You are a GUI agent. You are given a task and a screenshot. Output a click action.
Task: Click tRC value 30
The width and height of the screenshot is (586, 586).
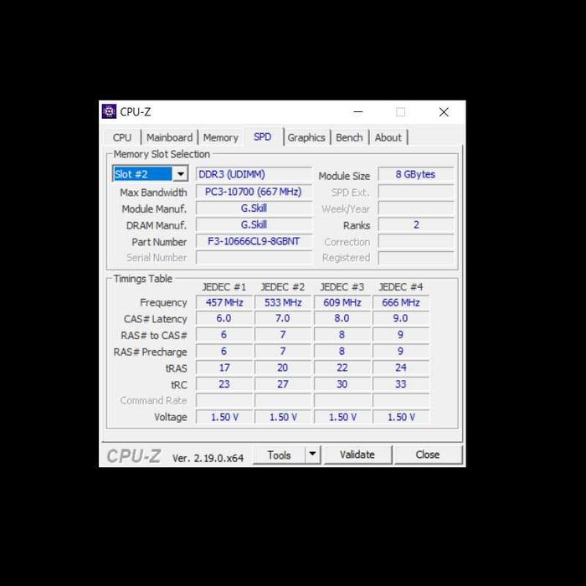(x=342, y=384)
